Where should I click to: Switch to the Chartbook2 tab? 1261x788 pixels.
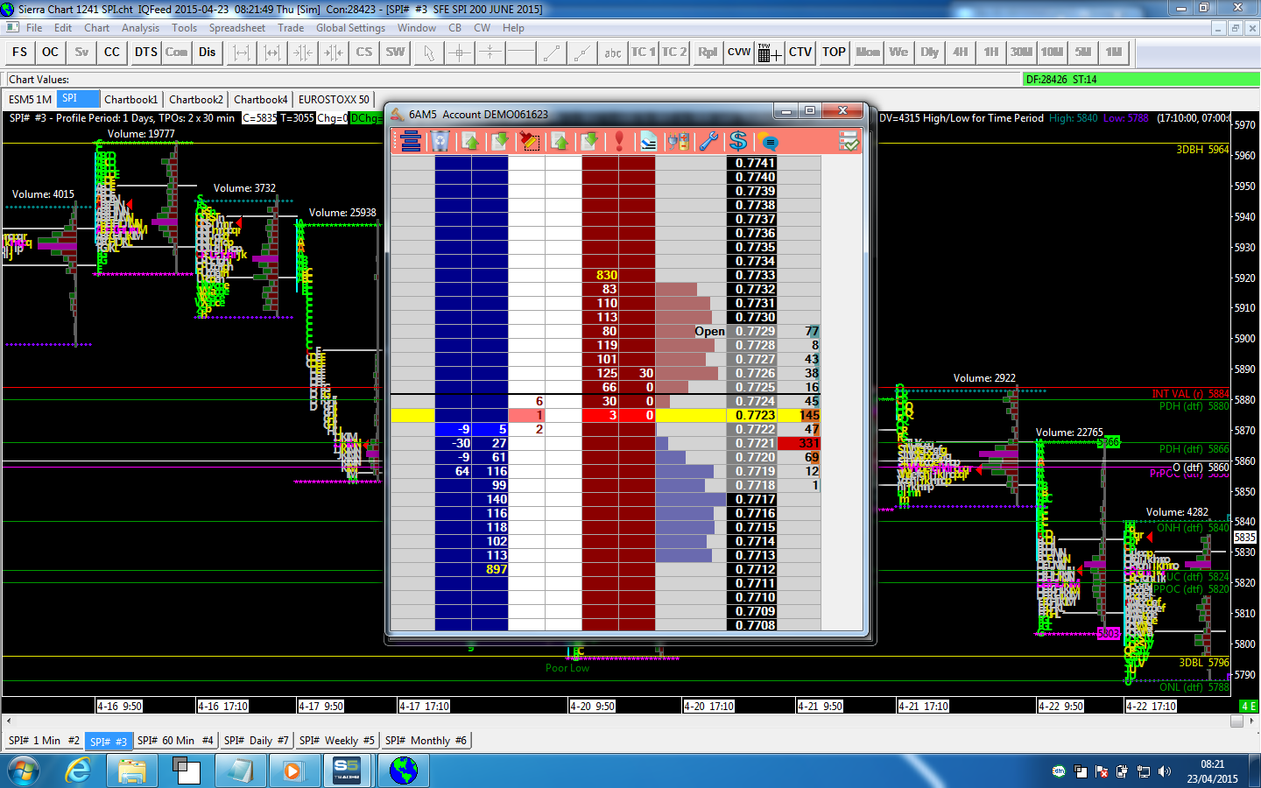(196, 100)
